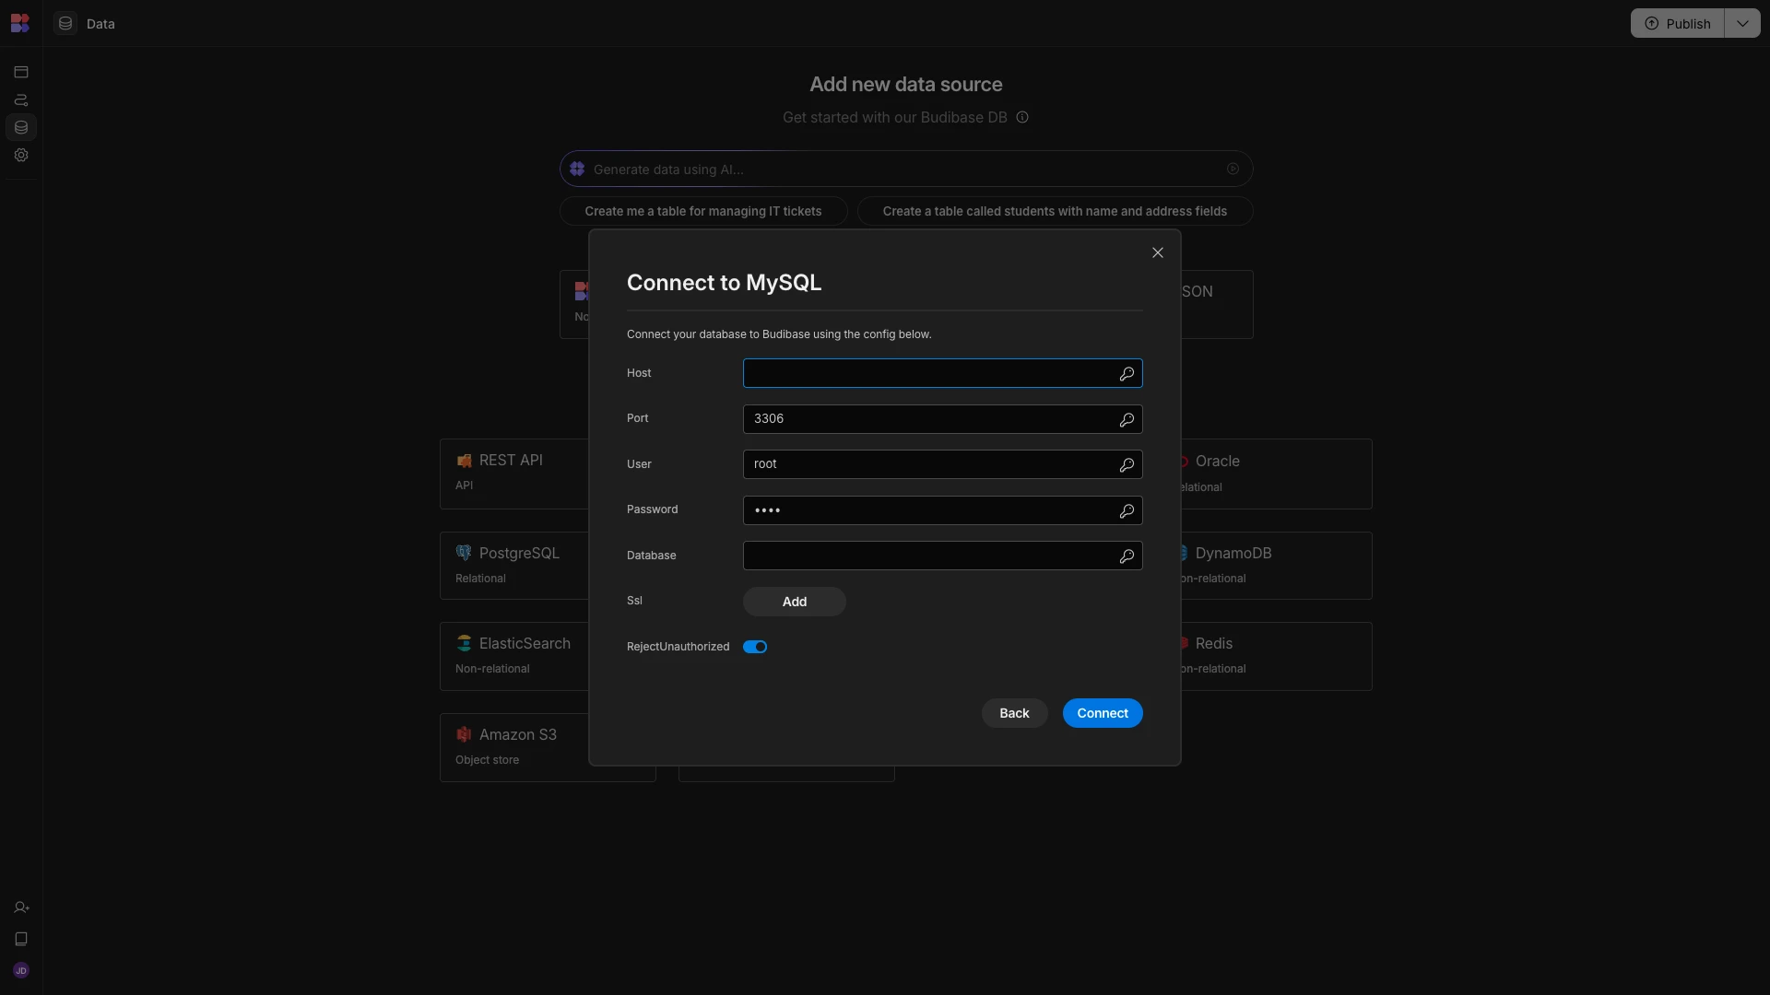Click the key icon in Password field
Viewport: 1770px width, 995px height.
(x=1127, y=510)
